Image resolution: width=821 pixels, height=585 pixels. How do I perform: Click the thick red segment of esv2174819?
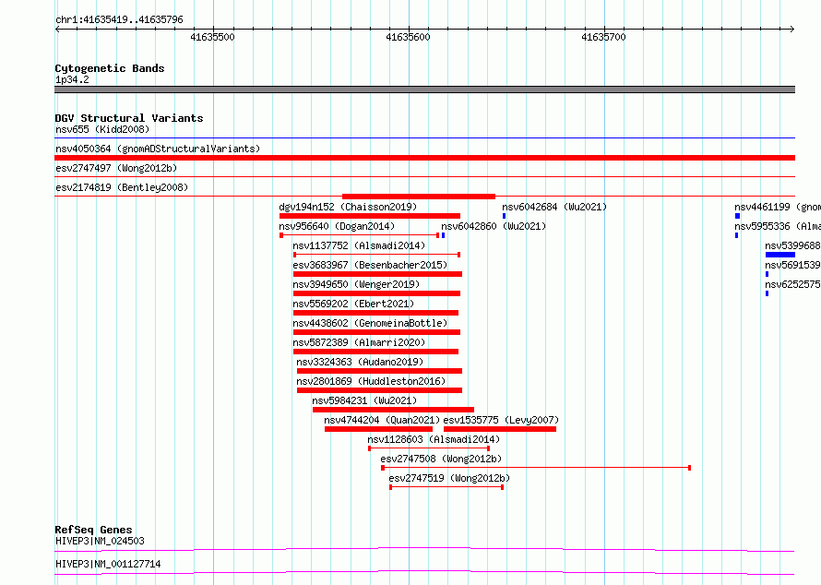point(419,197)
